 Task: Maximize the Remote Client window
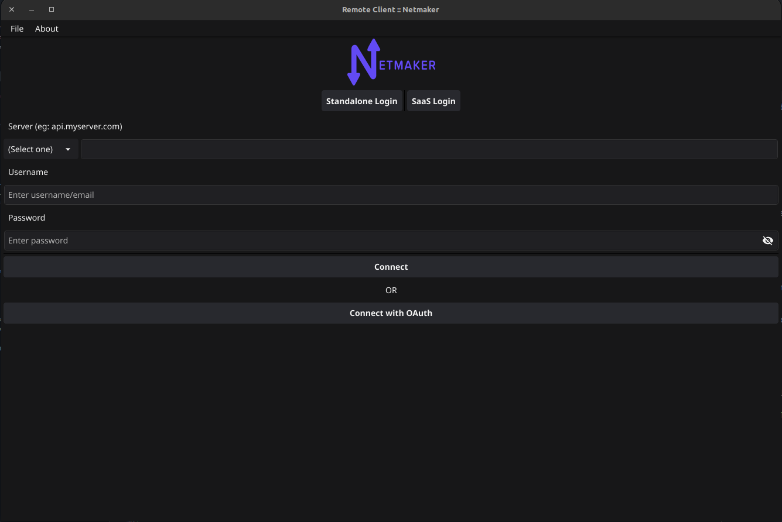(x=52, y=9)
